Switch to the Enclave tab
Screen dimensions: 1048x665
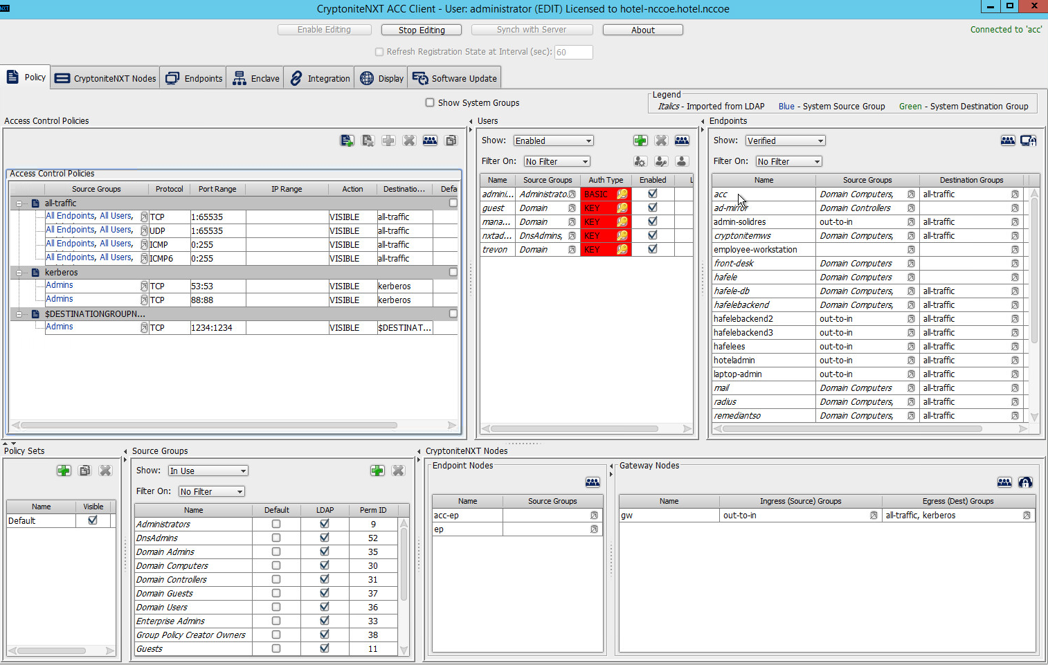[255, 78]
